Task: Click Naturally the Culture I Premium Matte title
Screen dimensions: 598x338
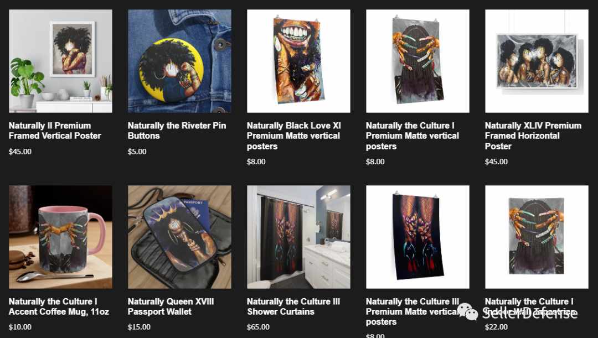Action: [x=413, y=136]
